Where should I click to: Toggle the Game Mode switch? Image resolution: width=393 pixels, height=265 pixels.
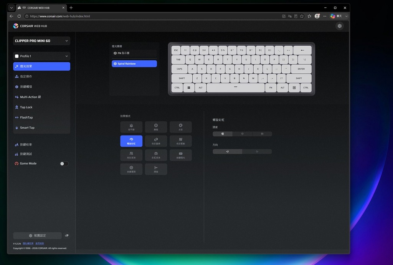64,164
